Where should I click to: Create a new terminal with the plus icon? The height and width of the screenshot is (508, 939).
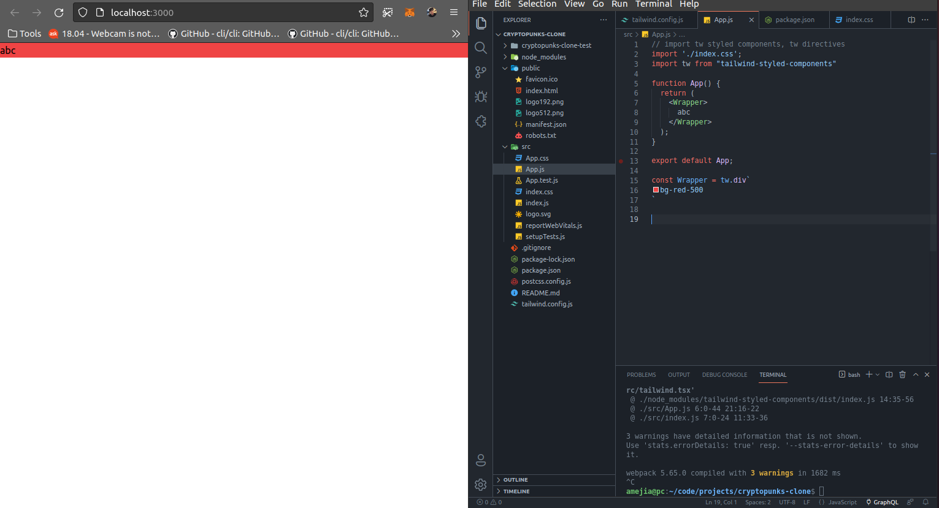[x=868, y=374]
